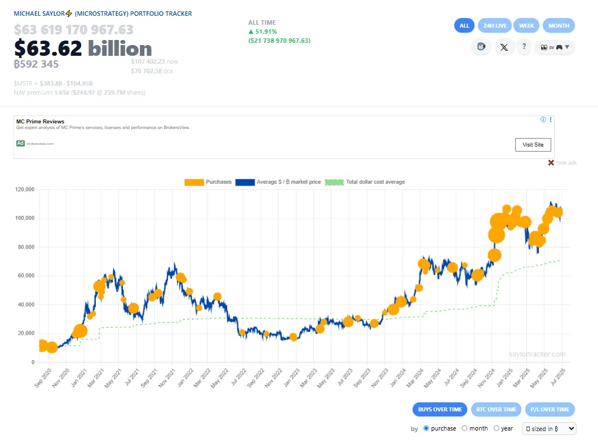Click the ad options three-dot icon
The height and width of the screenshot is (448, 598).
click(x=551, y=119)
